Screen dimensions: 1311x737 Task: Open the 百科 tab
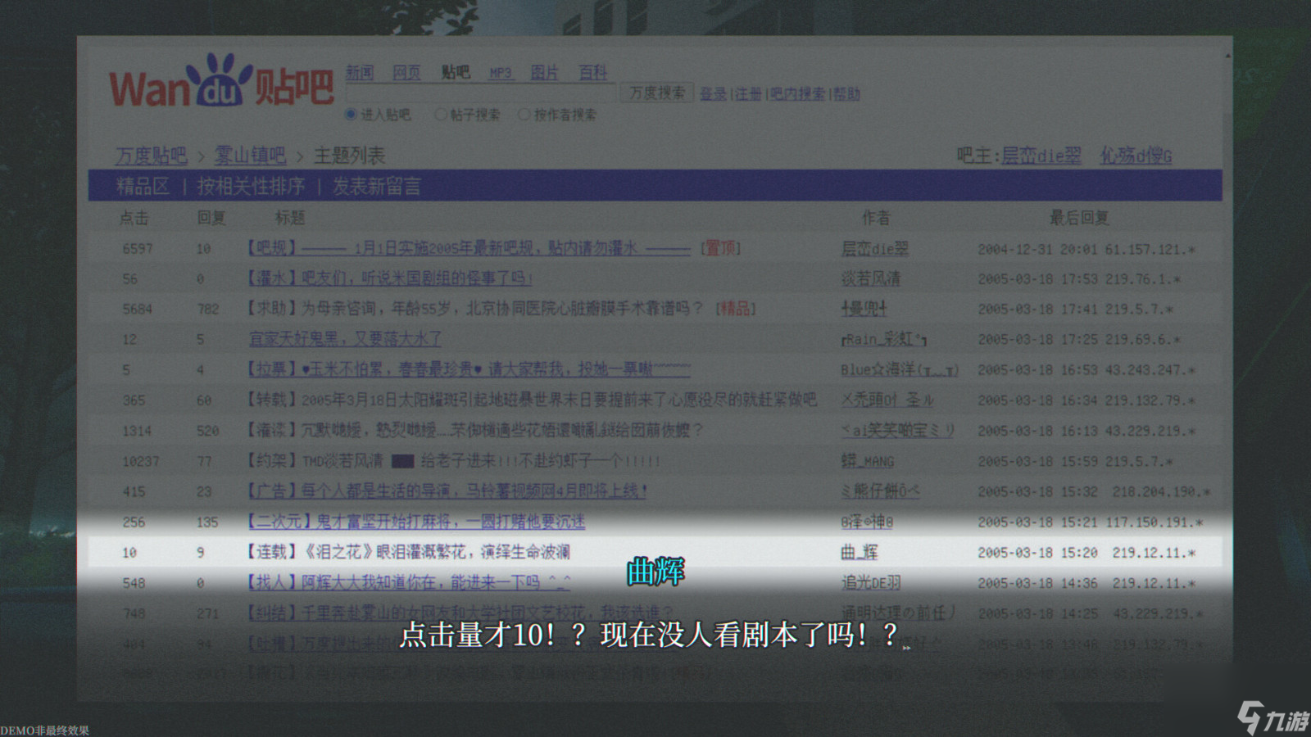593,73
